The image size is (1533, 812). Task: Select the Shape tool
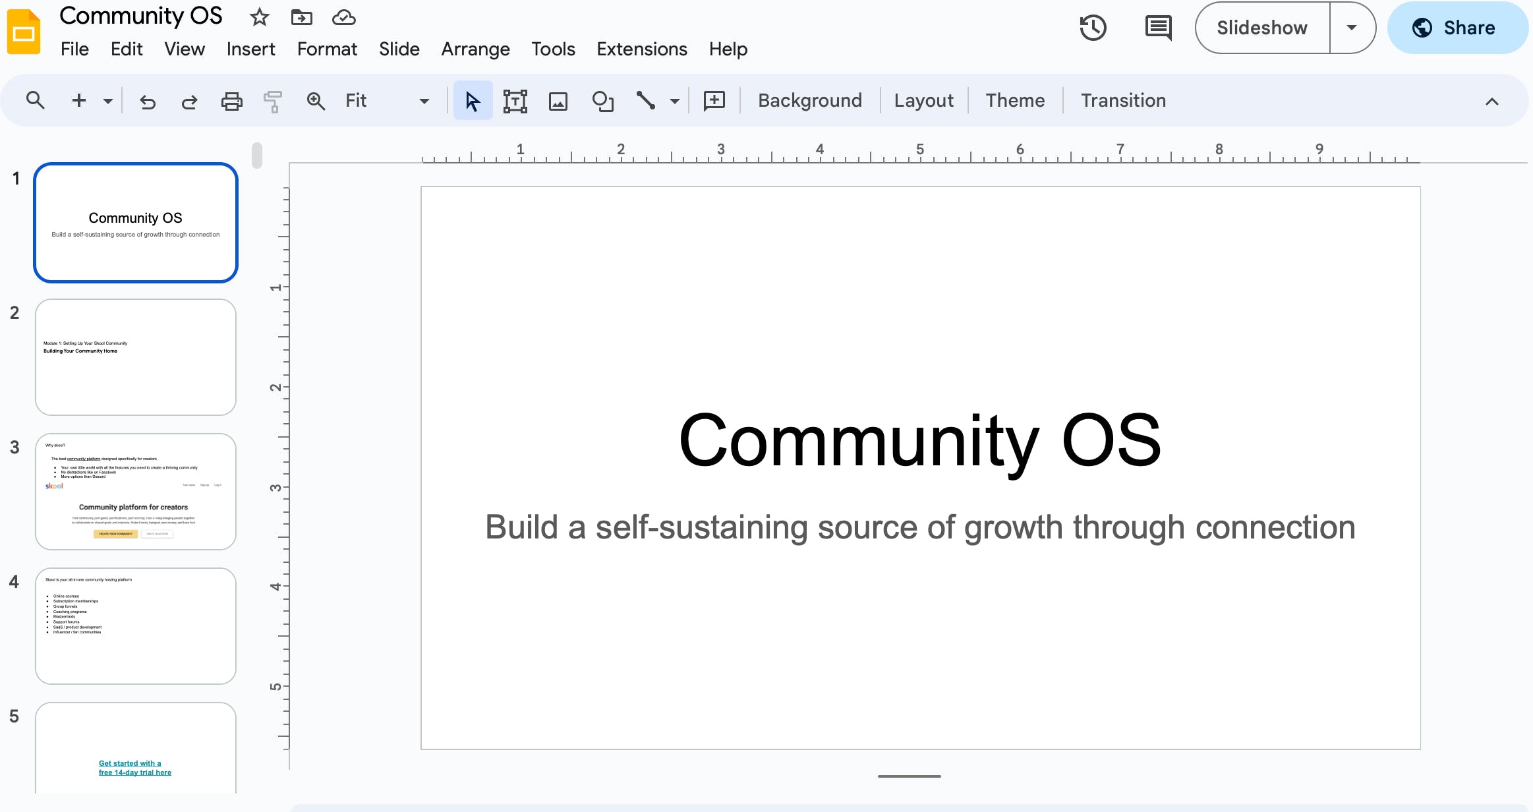point(602,100)
